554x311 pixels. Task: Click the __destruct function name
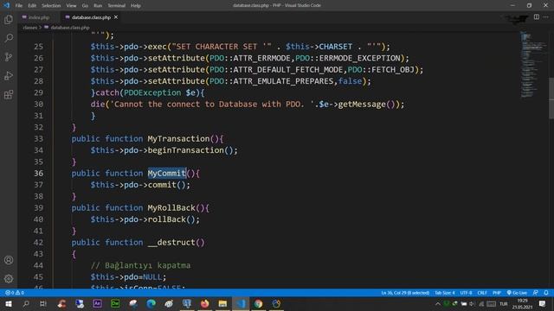[171, 242]
